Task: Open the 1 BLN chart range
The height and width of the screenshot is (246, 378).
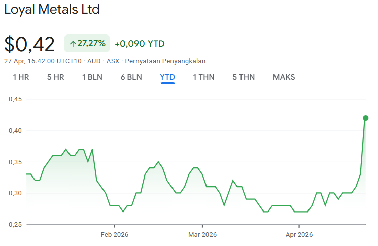Action: pyautogui.click(x=92, y=77)
